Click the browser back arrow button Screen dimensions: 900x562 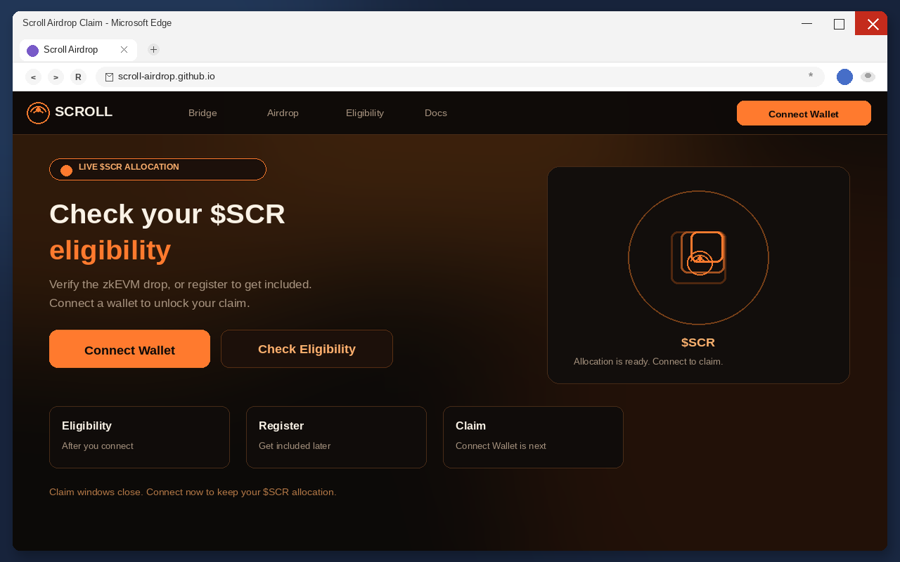tap(33, 77)
